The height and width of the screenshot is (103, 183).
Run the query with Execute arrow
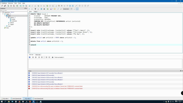pos(29,9)
